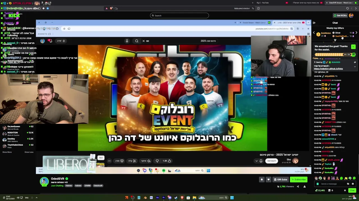This screenshot has width=359, height=201.
Task: Open chat settings gear icon
Action: click(x=345, y=190)
